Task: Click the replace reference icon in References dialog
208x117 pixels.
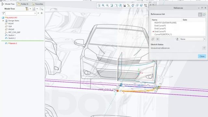Action: (x=153, y=39)
